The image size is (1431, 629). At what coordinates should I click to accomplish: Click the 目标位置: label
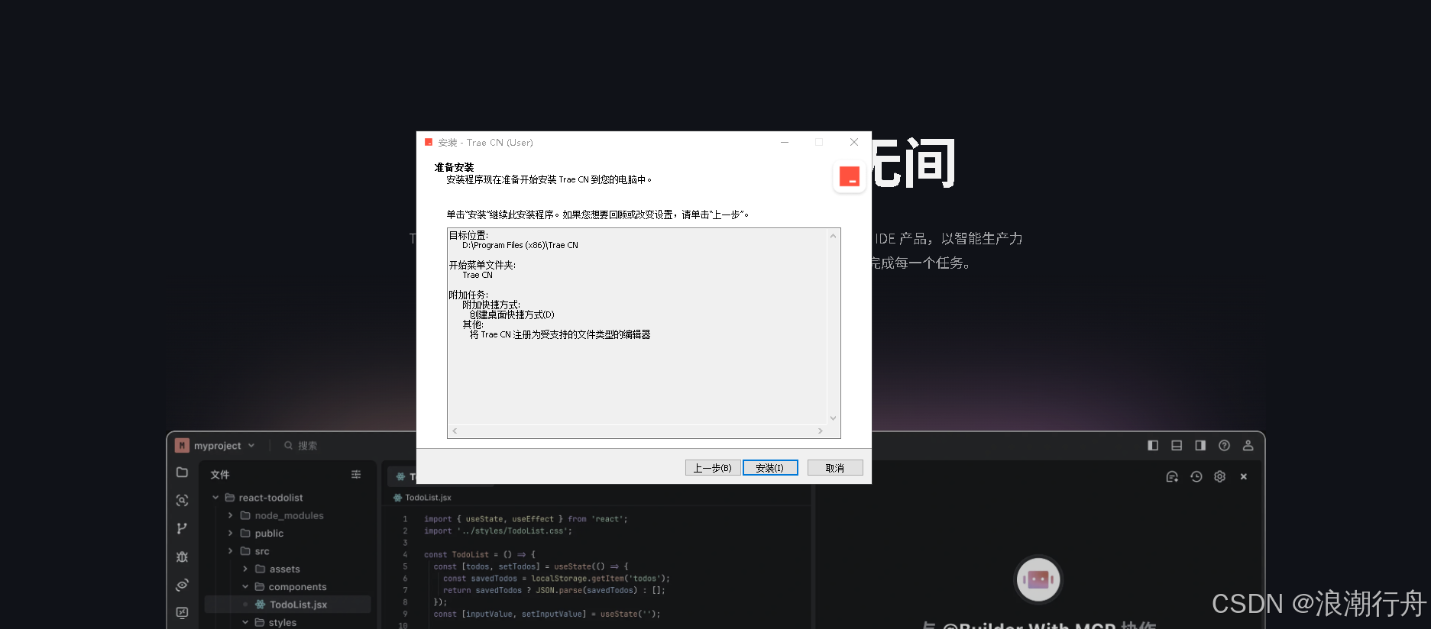[468, 235]
